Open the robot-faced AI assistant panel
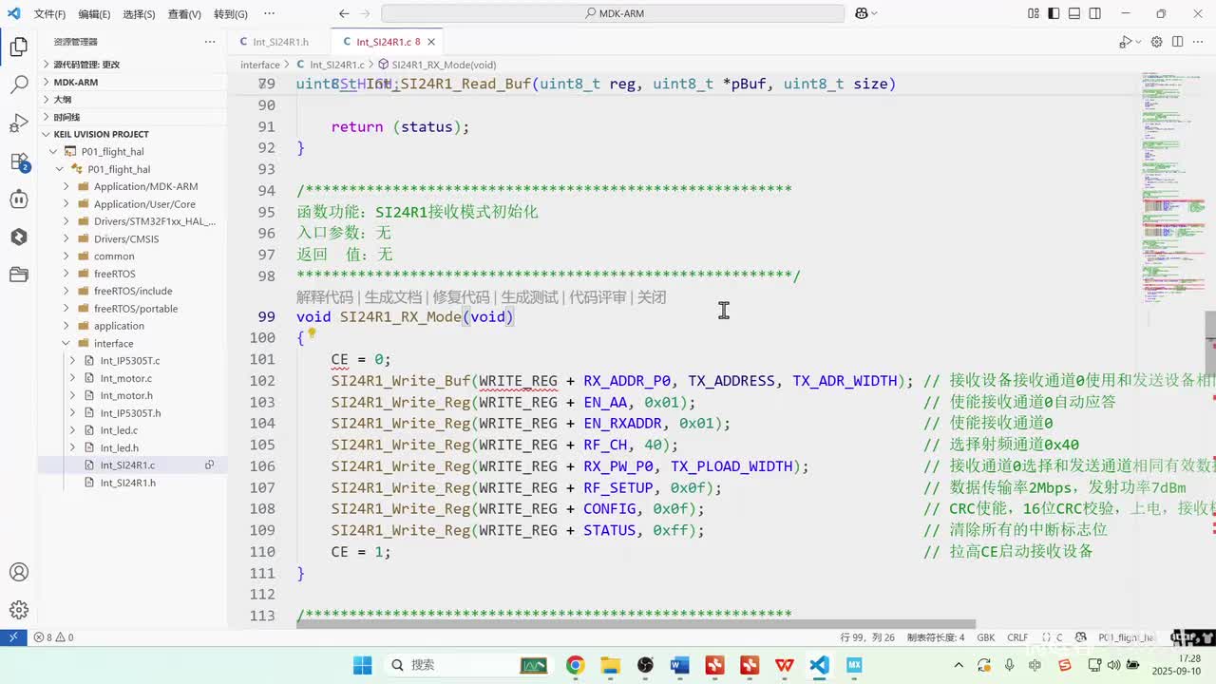Image resolution: width=1216 pixels, height=684 pixels. point(19,199)
